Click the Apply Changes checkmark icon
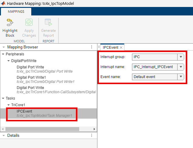Viewport: 193px width, 148px height. pyautogui.click(x=29, y=22)
